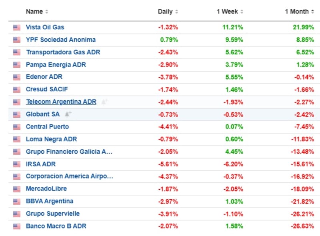Open Grupo Supervielle stock link
320x236 pixels.
click(x=53, y=214)
